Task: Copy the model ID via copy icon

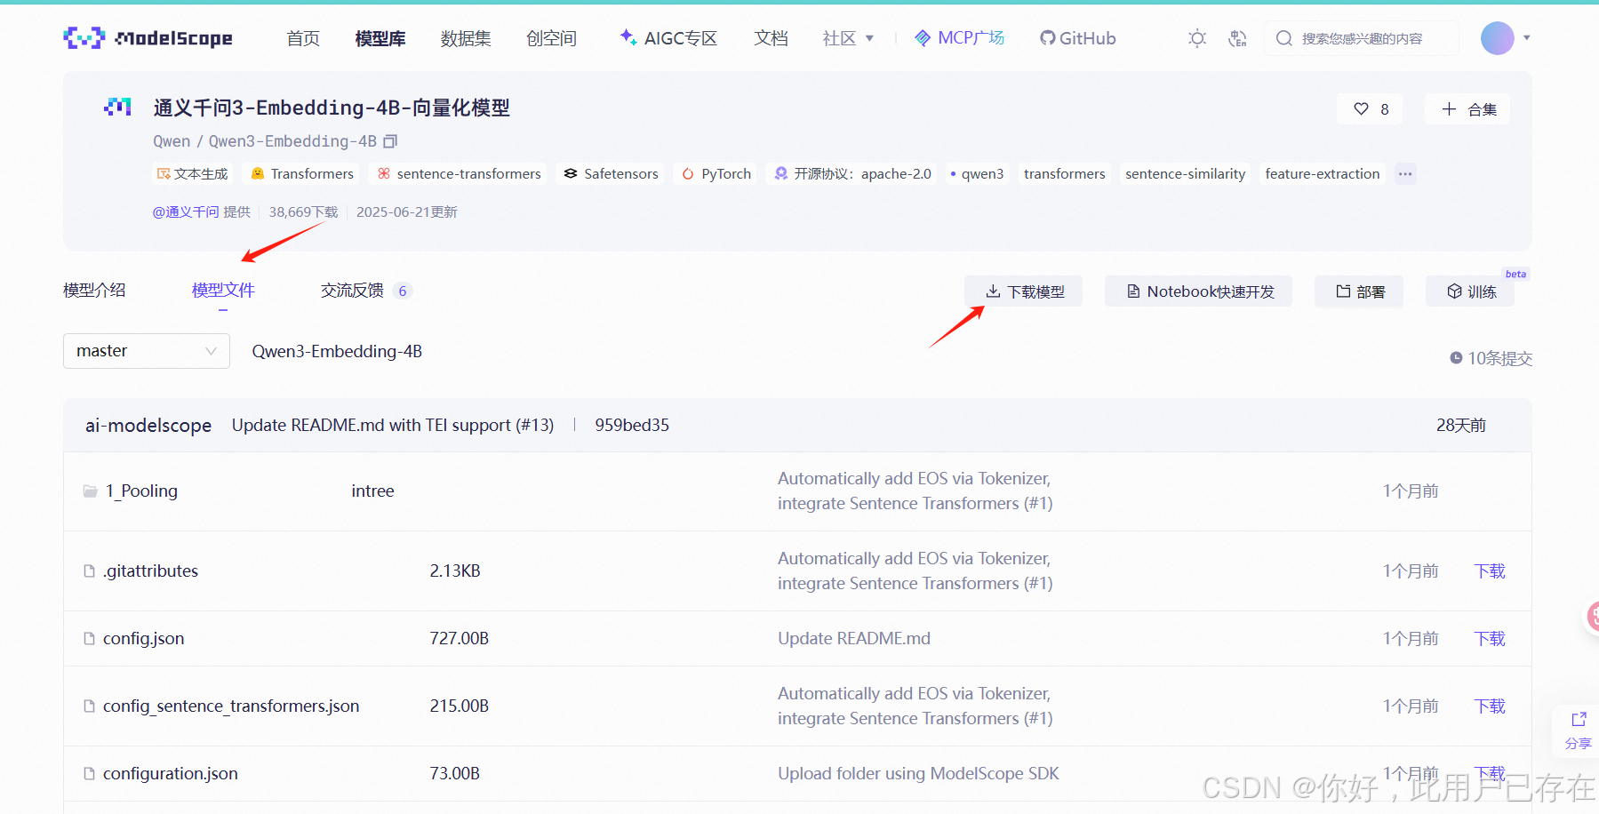Action: (390, 141)
